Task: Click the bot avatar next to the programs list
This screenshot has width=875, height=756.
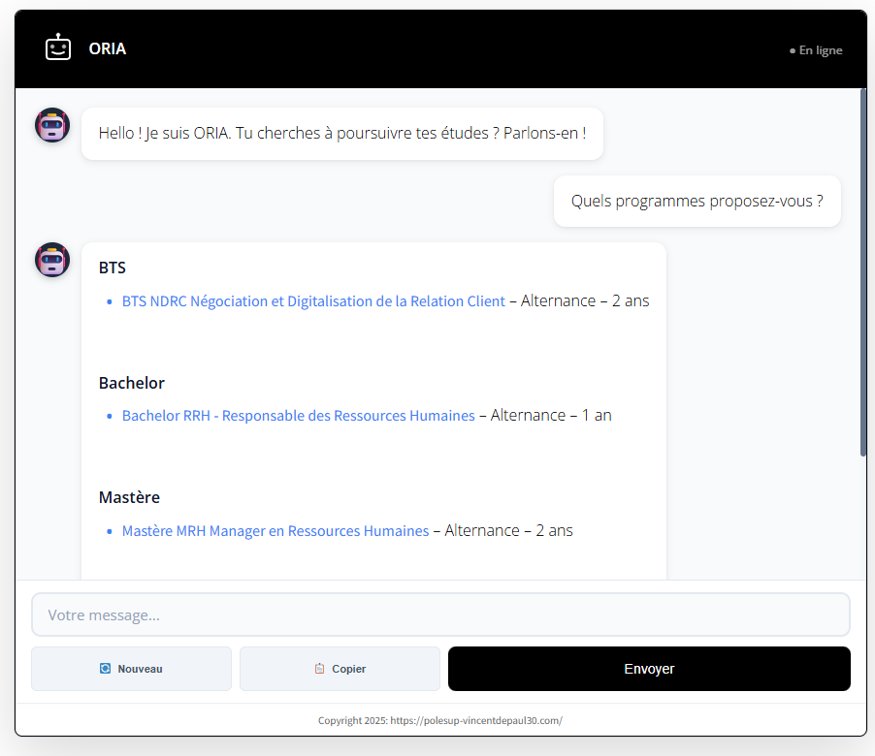Action: pos(51,260)
